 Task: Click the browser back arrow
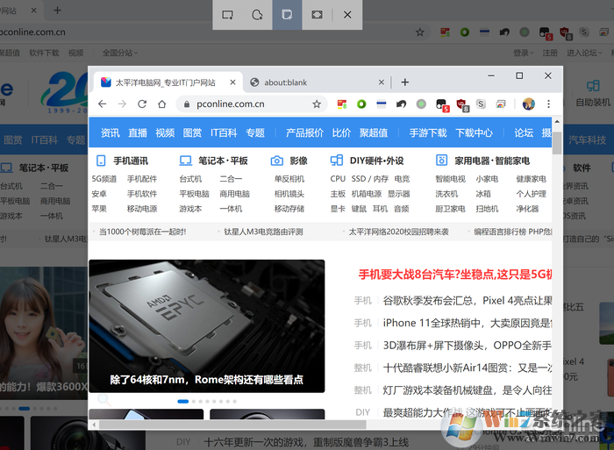coord(102,104)
